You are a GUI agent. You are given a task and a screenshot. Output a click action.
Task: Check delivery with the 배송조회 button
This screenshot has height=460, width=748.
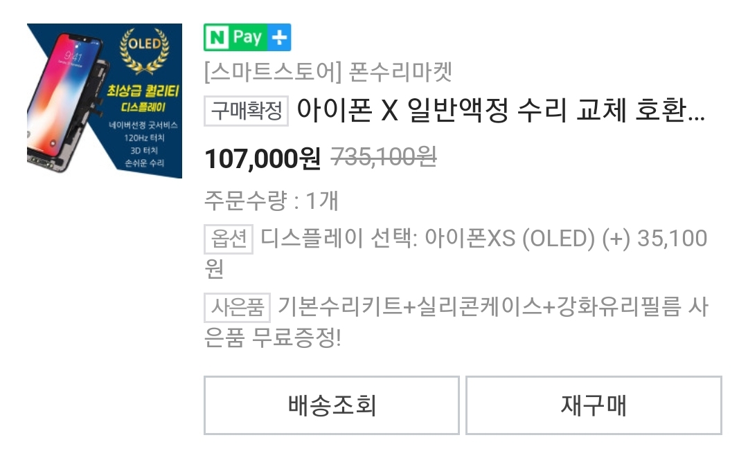coord(332,405)
